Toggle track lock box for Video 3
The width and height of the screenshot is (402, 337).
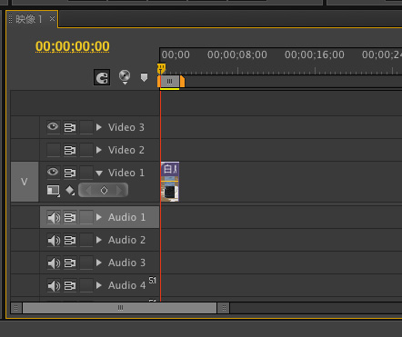click(86, 127)
